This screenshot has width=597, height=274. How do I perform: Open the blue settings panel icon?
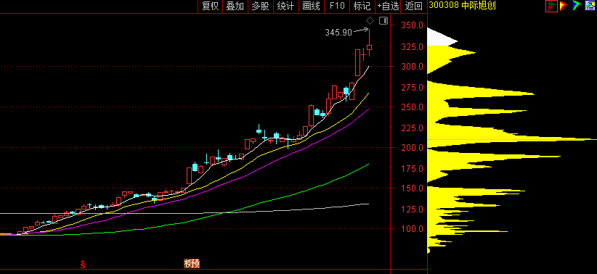click(x=590, y=5)
